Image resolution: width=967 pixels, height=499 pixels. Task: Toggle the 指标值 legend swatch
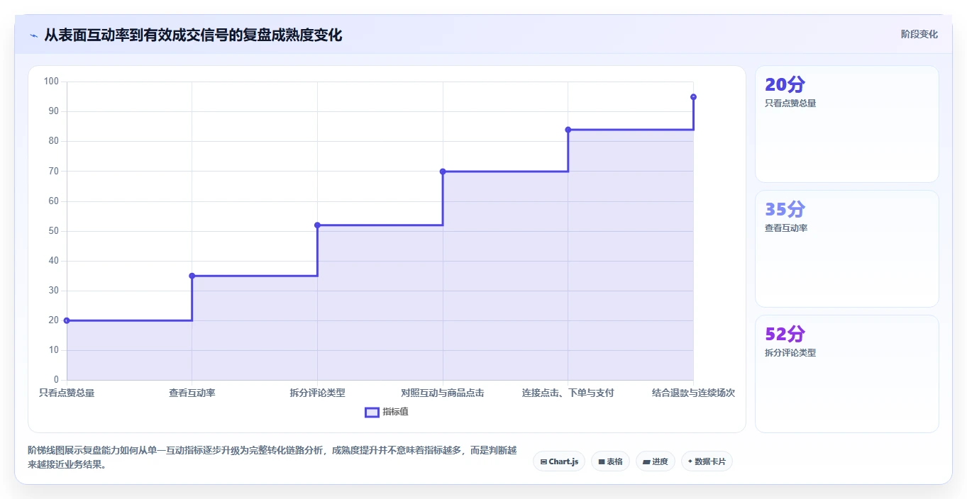tap(372, 412)
